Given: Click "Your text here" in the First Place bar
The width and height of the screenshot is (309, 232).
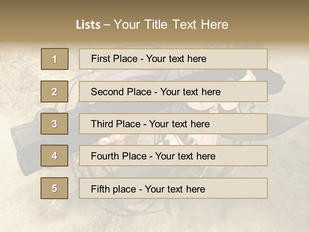Looking at the screenshot, I should [x=176, y=59].
